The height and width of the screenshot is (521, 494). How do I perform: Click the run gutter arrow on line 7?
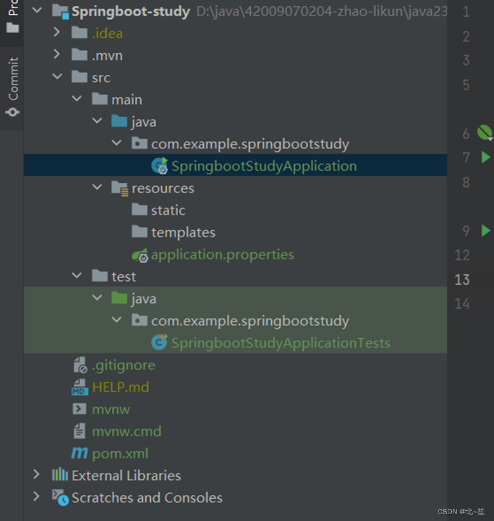pyautogui.click(x=485, y=157)
